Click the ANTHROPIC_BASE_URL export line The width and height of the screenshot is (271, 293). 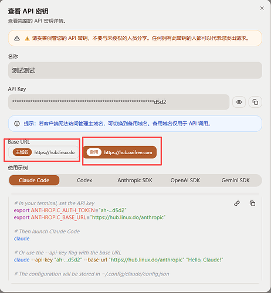pos(90,217)
